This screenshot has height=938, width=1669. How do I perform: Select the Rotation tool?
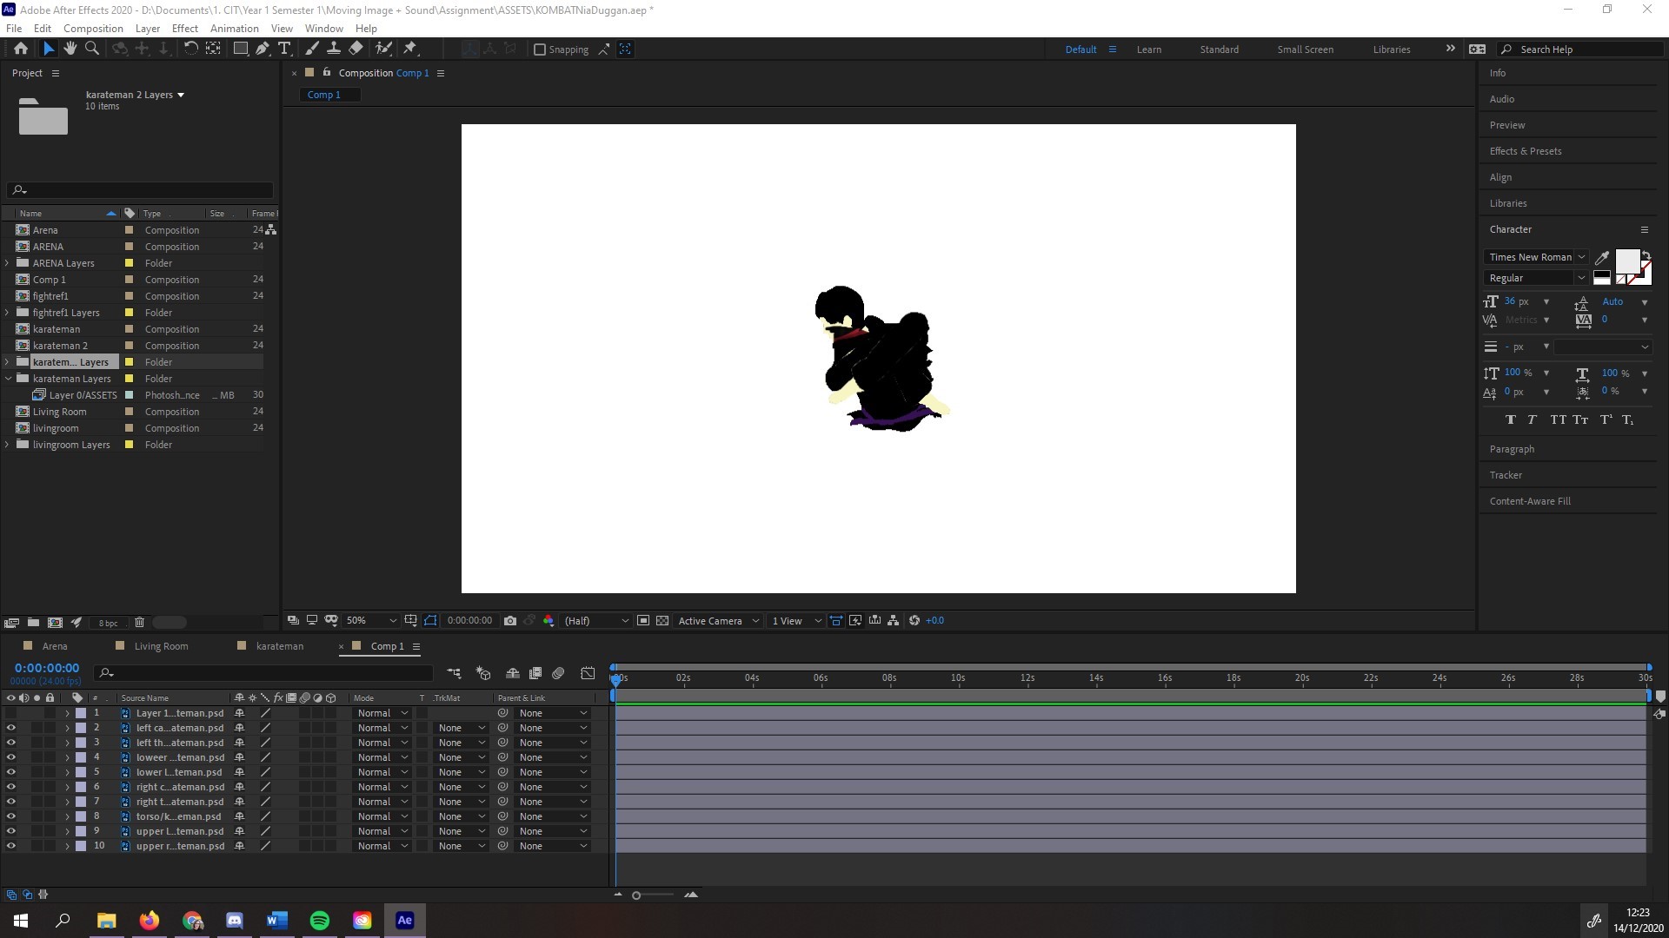190,49
